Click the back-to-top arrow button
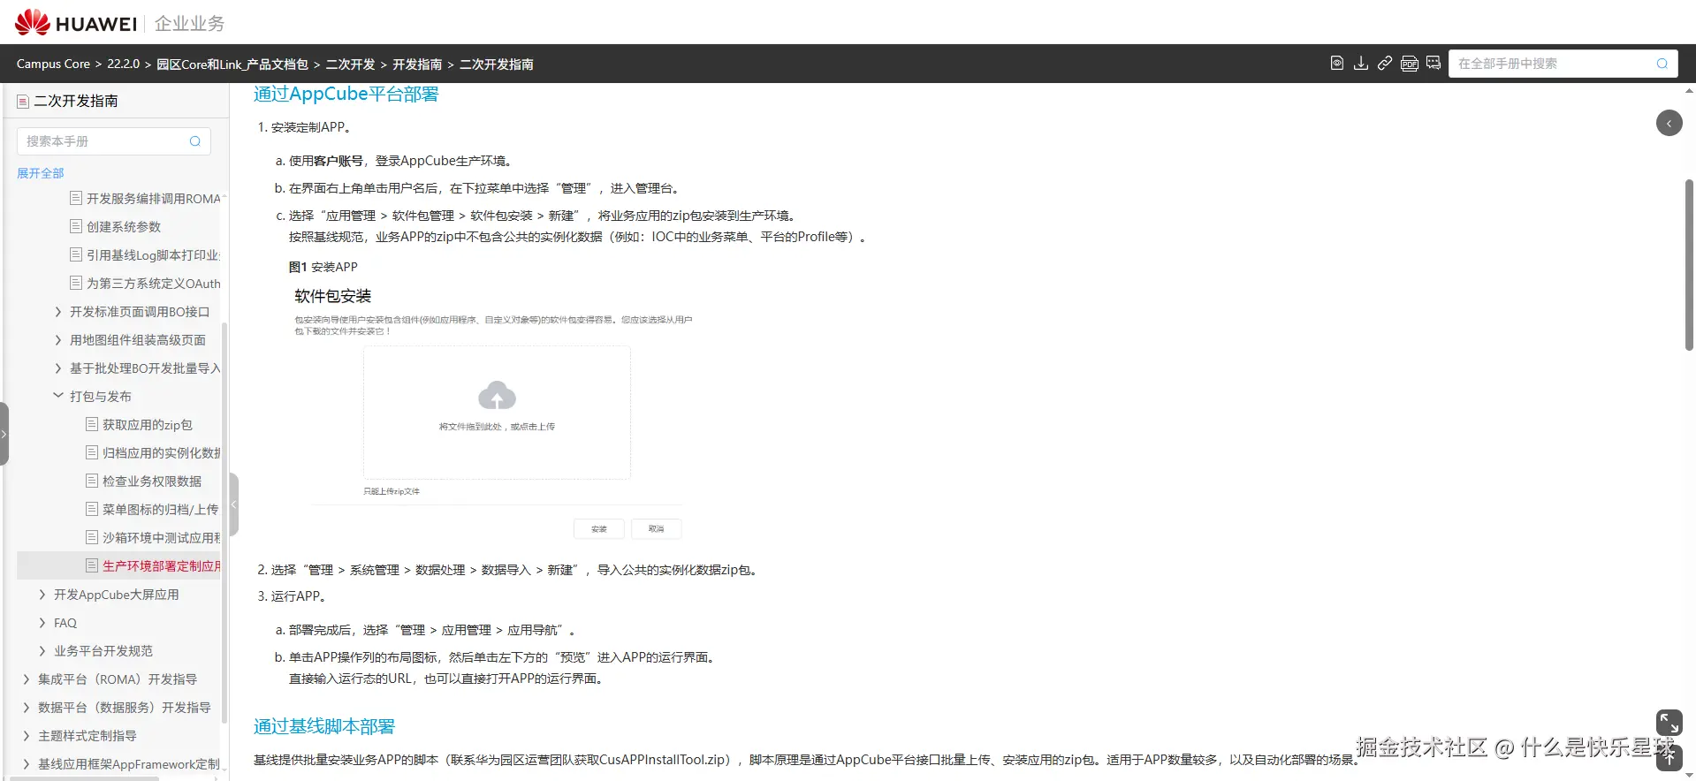 (1669, 759)
